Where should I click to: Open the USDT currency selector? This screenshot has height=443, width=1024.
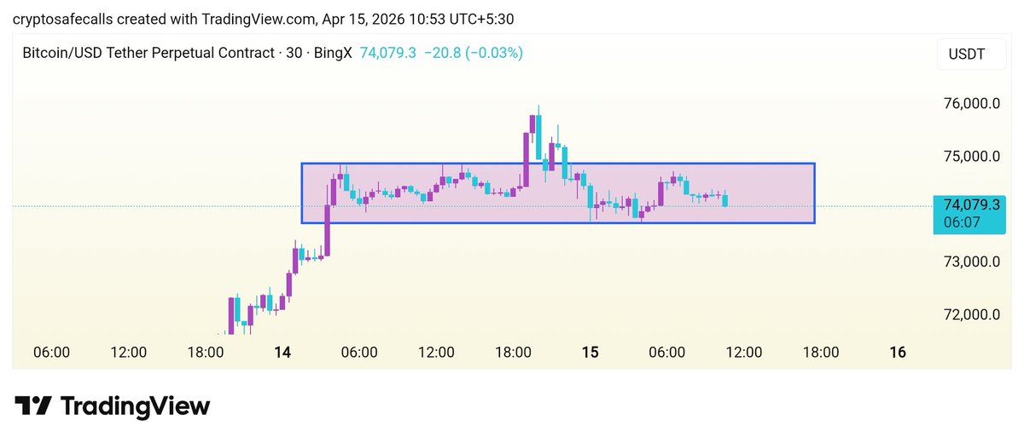tap(966, 55)
